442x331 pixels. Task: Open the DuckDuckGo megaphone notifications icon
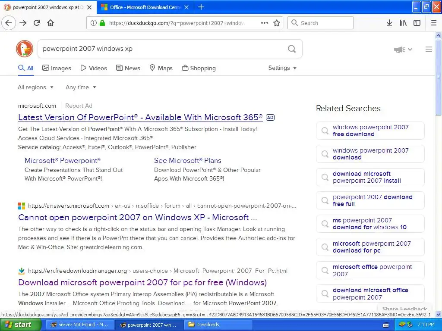tap(399, 50)
